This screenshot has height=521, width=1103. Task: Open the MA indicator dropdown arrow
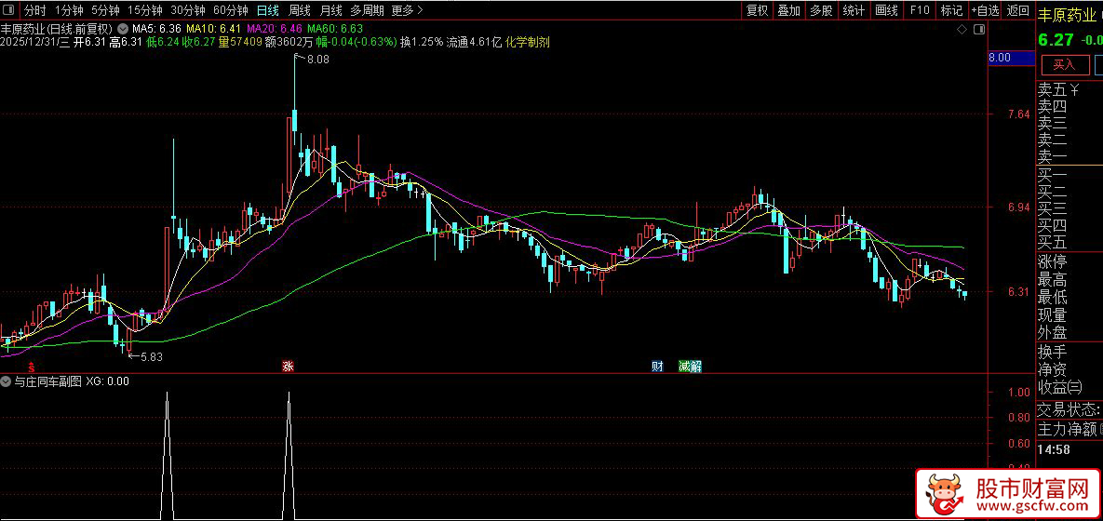click(x=123, y=30)
